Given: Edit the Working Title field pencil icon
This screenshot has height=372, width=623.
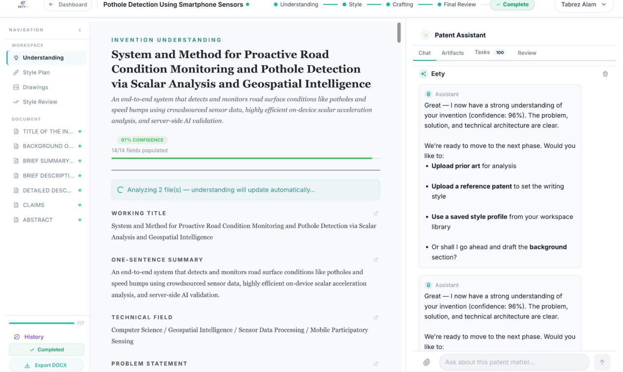Looking at the screenshot, I should (376, 213).
